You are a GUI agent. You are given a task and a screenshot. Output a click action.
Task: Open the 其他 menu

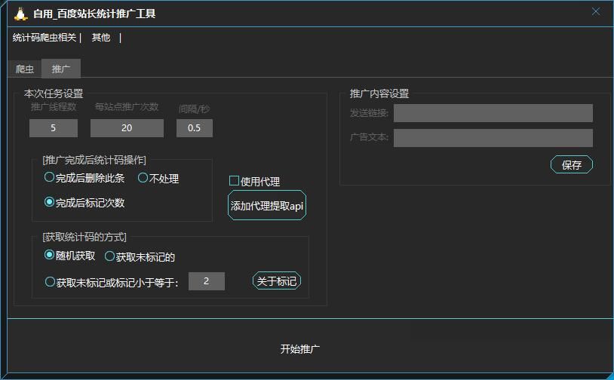point(101,38)
